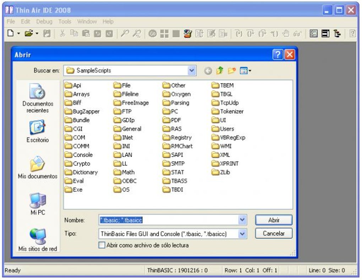Expand the 'Nombre' filename history dropdown
This screenshot has width=362, height=280.
243,220
